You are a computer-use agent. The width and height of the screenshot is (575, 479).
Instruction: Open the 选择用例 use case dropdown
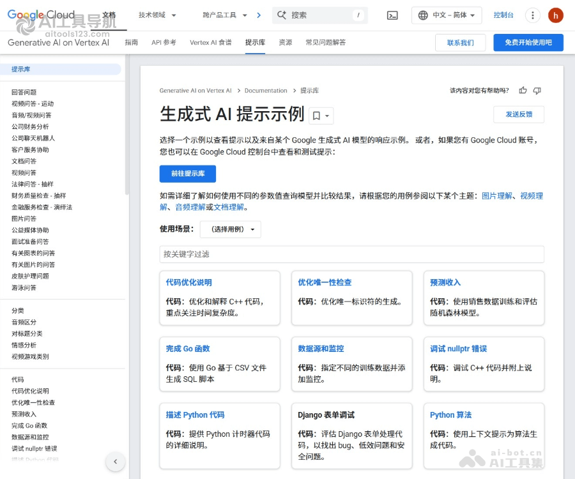coord(230,229)
